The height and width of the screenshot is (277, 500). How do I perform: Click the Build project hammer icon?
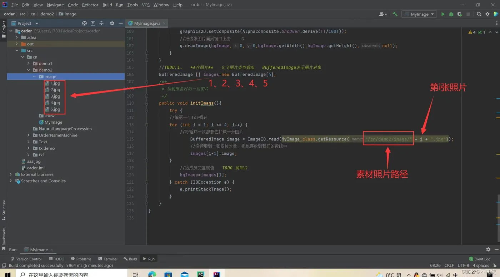point(395,14)
